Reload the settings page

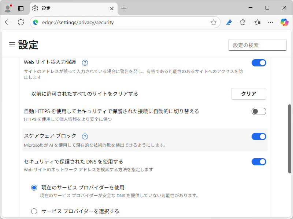pyautogui.click(x=21, y=22)
